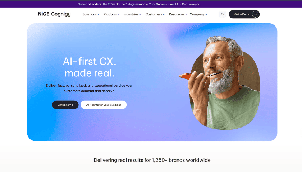Open the Industries menu
This screenshot has height=172, width=302.
pyautogui.click(x=131, y=14)
